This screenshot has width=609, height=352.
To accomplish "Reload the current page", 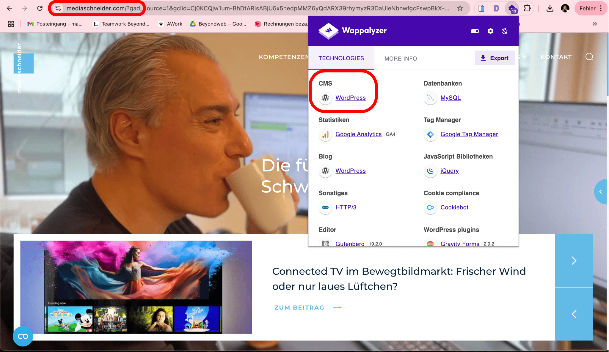I will [x=40, y=8].
